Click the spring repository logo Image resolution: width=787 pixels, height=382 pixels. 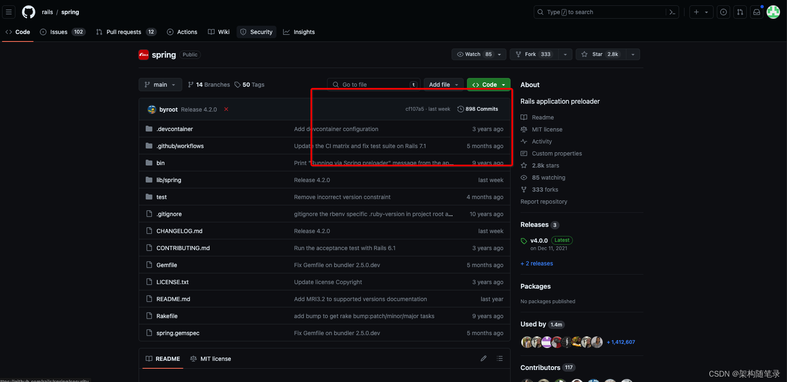(144, 55)
